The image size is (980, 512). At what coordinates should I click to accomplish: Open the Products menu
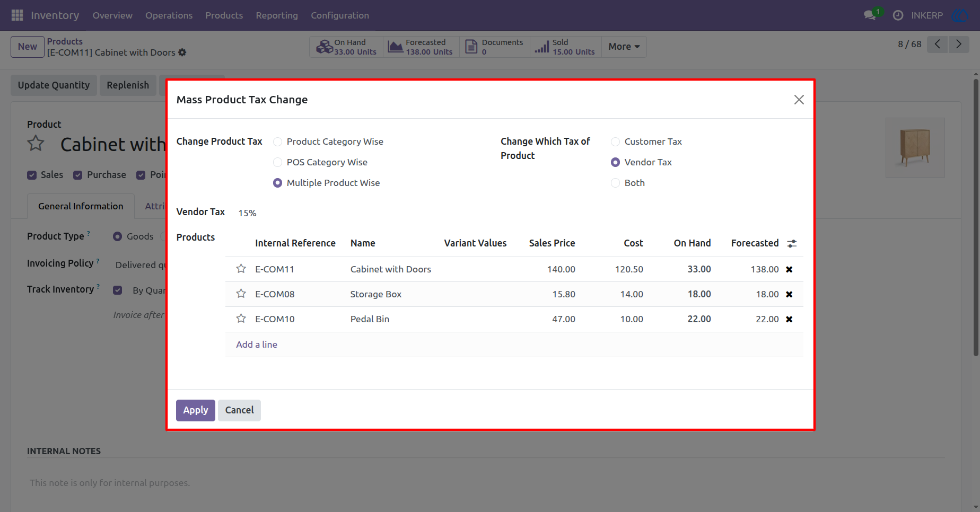coord(224,15)
